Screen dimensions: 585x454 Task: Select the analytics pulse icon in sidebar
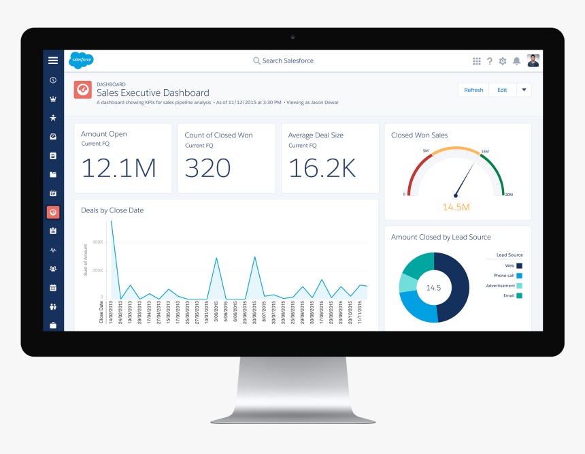(x=53, y=249)
